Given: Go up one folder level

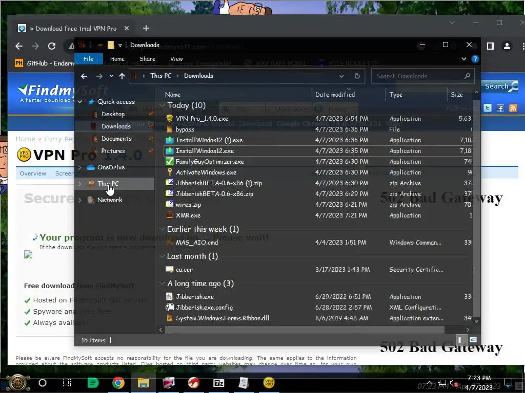Looking at the screenshot, I should click(122, 76).
